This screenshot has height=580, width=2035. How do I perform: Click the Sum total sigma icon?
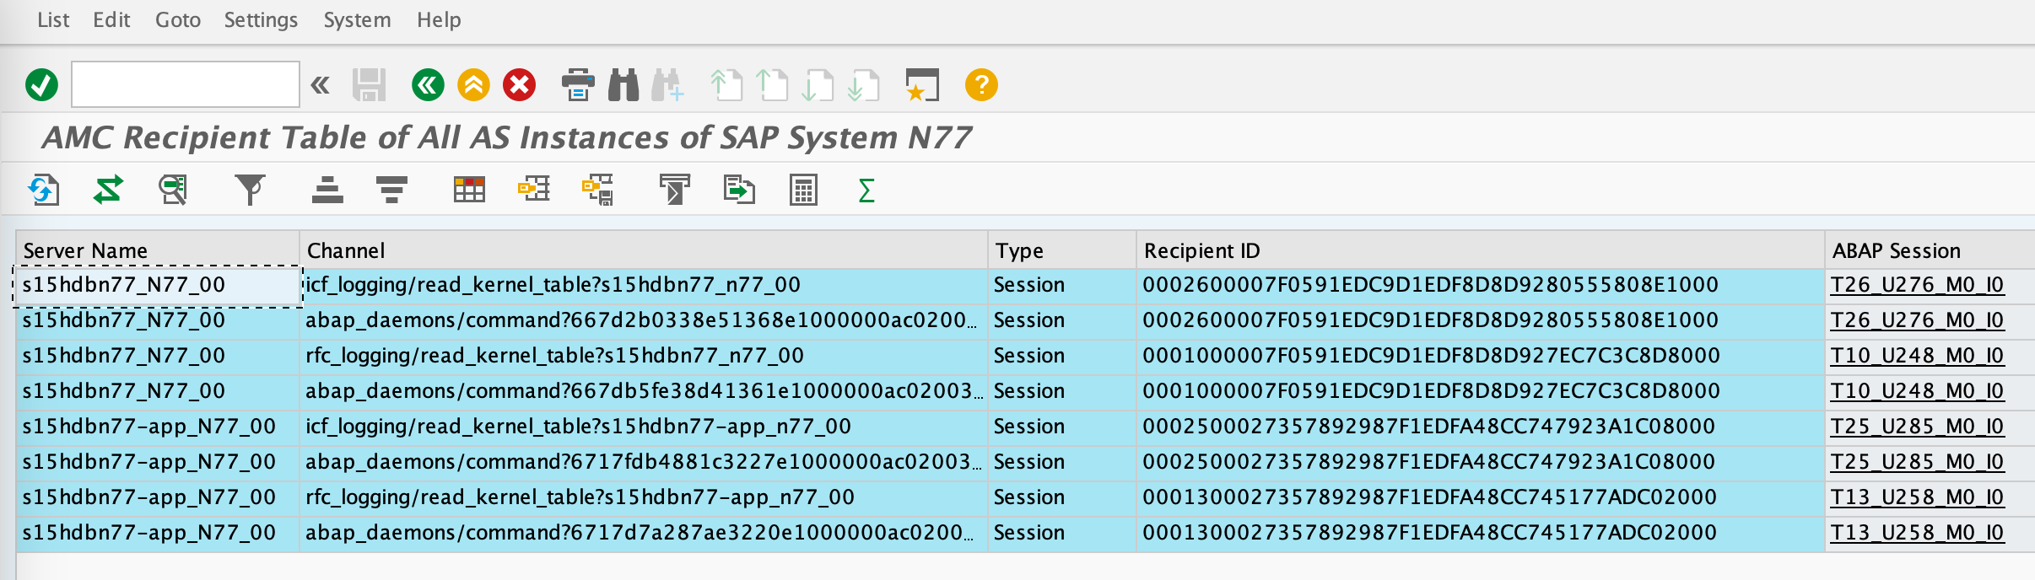pos(866,190)
